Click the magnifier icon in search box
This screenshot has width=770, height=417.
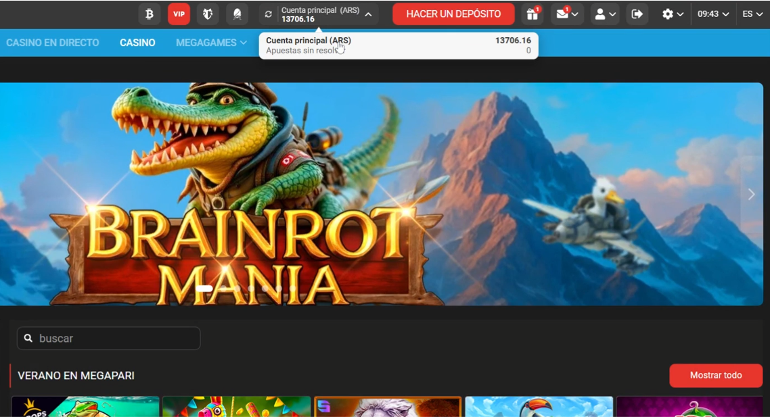coord(28,338)
